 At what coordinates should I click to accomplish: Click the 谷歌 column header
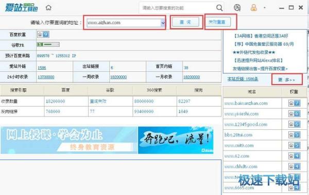pos(110,90)
